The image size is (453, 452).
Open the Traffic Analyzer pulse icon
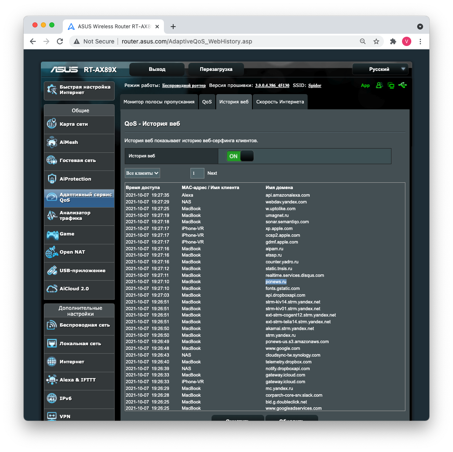pyautogui.click(x=52, y=216)
